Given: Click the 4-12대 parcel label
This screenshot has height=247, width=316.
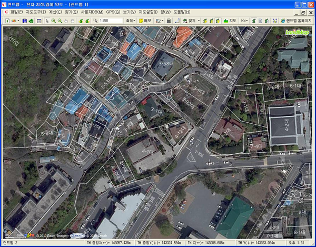Looking at the screenshot, I should [x=181, y=132].
